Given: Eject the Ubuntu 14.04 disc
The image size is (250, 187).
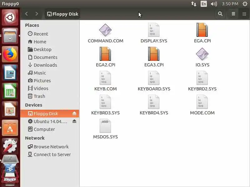Looking at the screenshot, I should [x=74, y=121].
